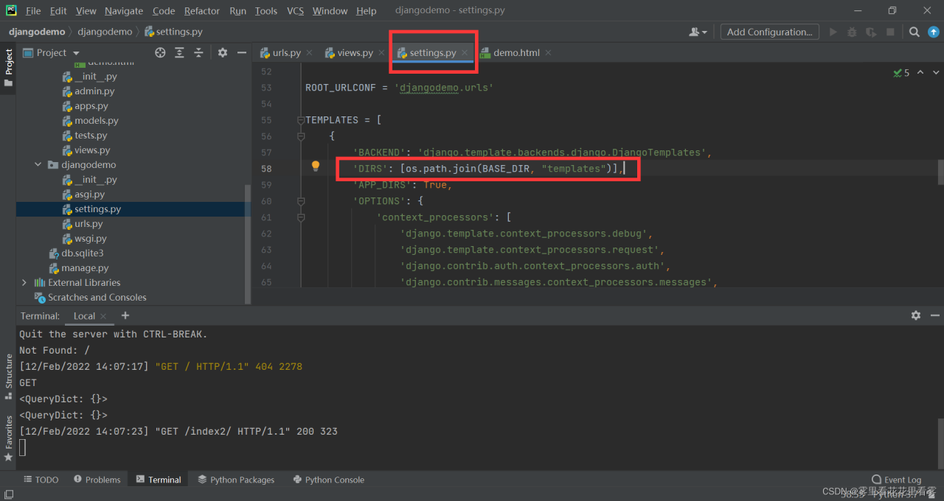944x501 pixels.
Task: Open the VCS menu
Action: tap(295, 11)
